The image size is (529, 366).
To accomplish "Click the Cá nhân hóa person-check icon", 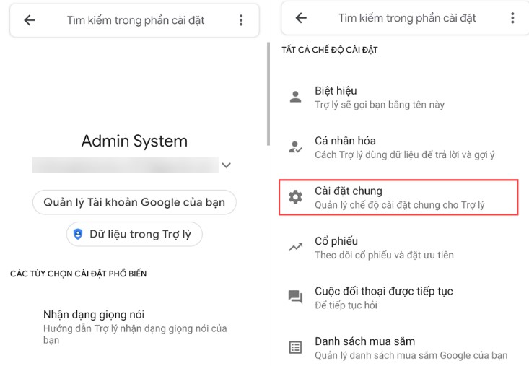I will coord(295,147).
